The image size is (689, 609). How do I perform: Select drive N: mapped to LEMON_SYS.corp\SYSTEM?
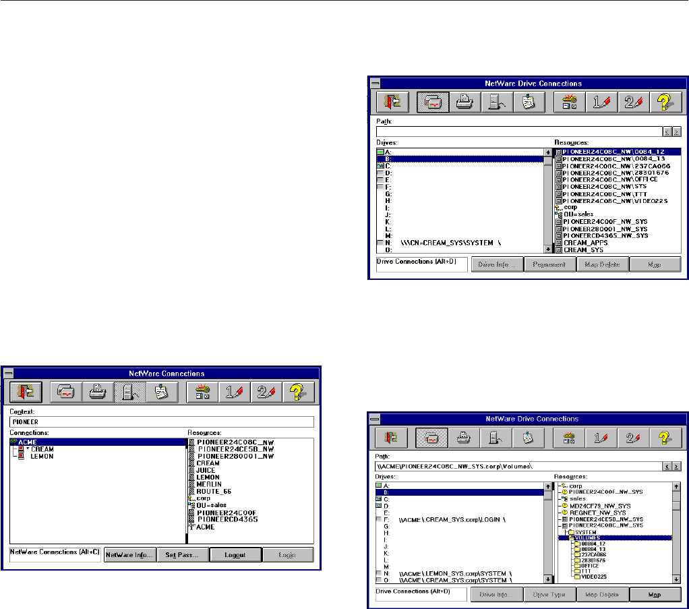click(x=460, y=574)
